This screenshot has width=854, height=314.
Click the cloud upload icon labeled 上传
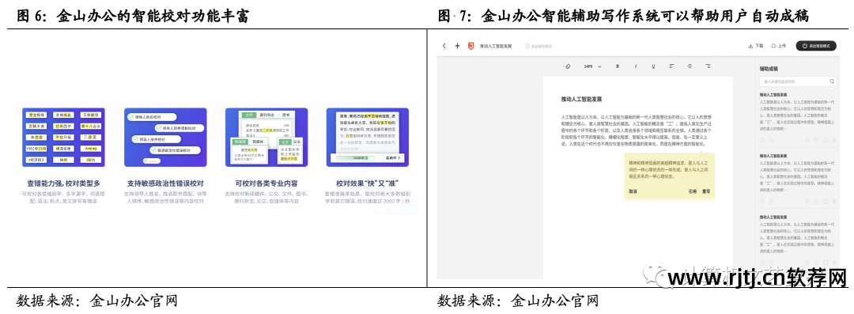(x=774, y=47)
